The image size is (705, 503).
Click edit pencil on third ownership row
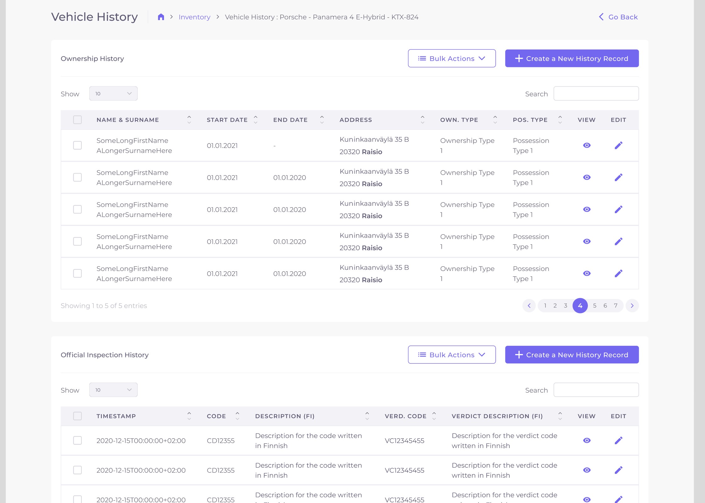[x=618, y=209]
